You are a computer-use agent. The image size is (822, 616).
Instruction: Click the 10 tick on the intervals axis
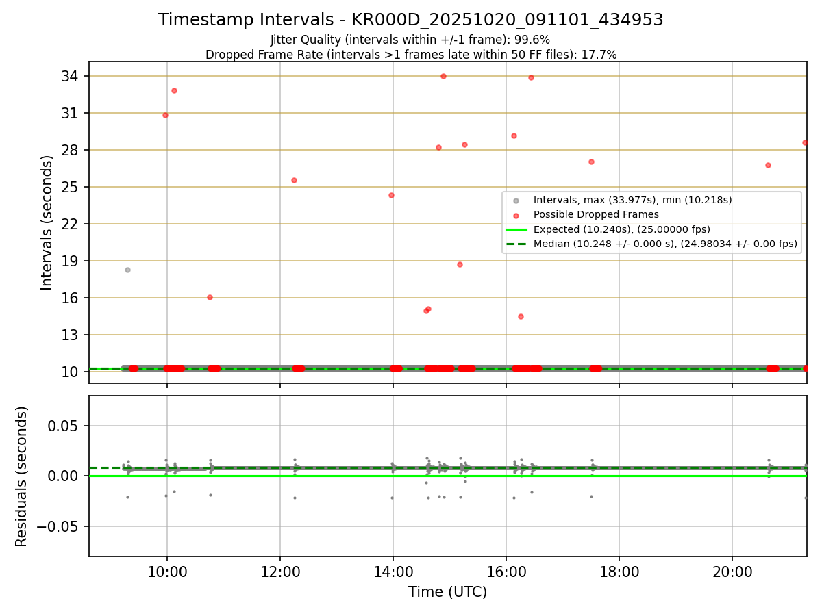coord(71,372)
